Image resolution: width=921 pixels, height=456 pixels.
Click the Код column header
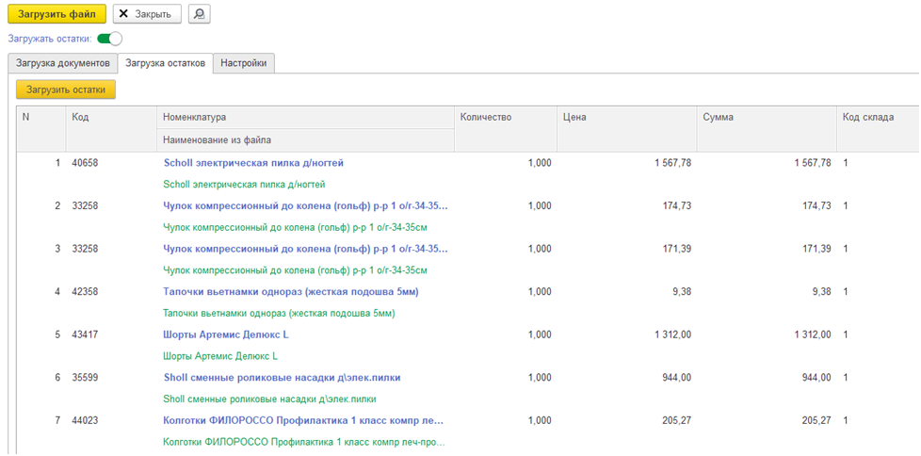point(112,129)
